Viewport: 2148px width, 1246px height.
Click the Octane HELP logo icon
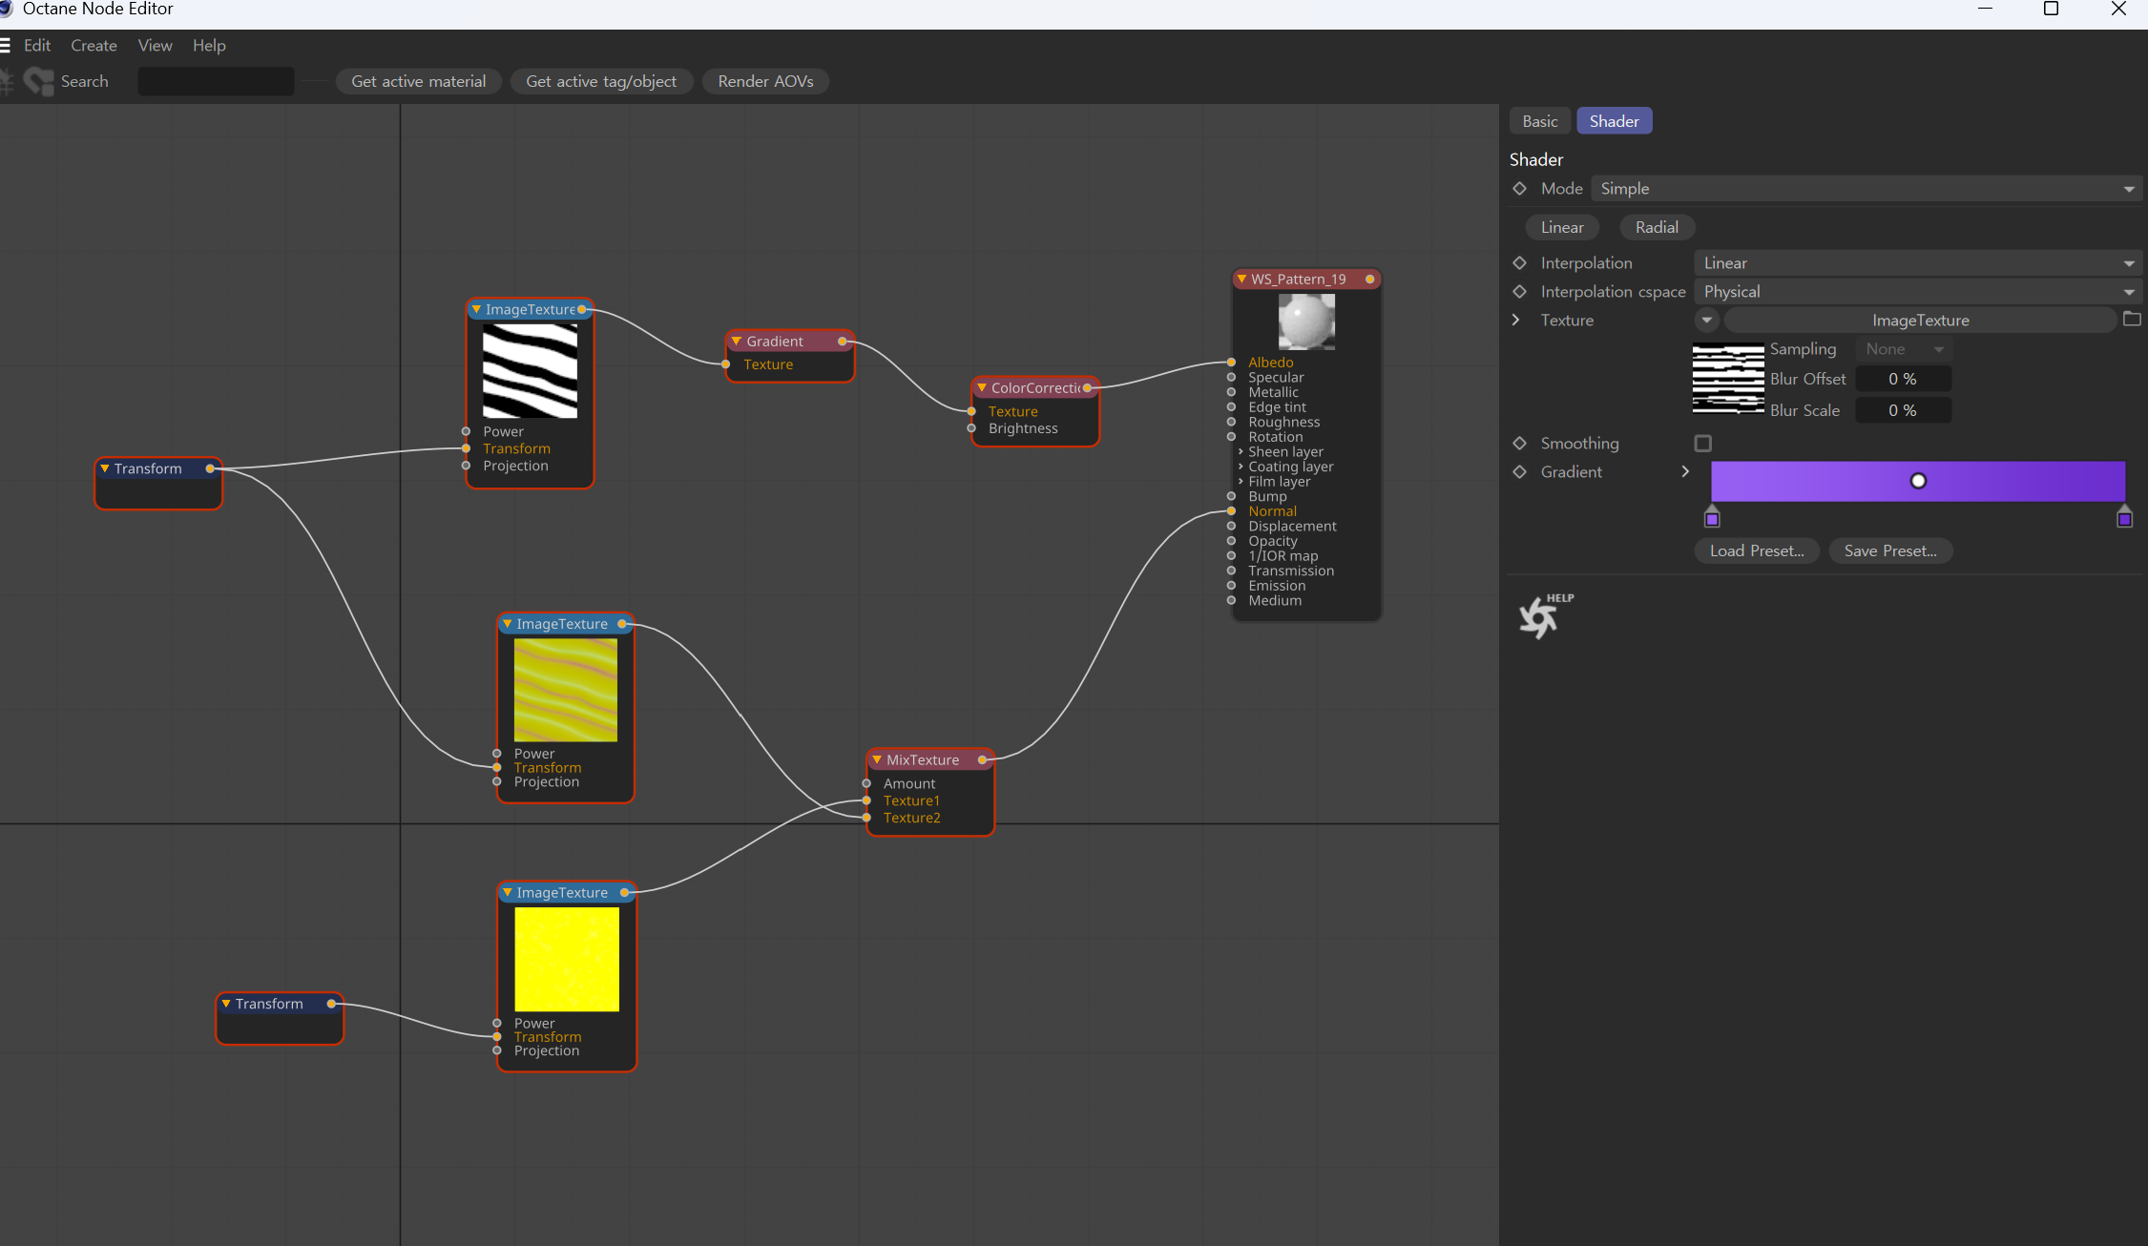pyautogui.click(x=1540, y=616)
